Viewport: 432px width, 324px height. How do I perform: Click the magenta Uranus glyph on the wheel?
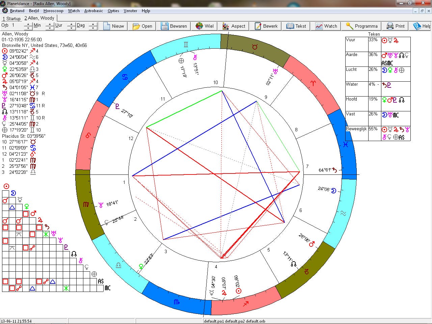click(276, 71)
